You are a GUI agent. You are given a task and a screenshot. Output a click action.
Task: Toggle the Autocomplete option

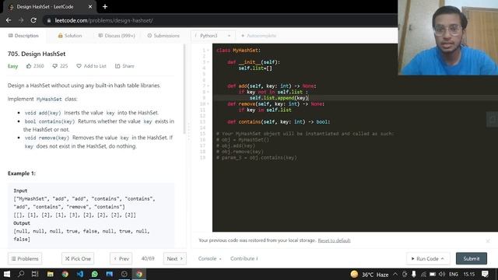tap(258, 36)
